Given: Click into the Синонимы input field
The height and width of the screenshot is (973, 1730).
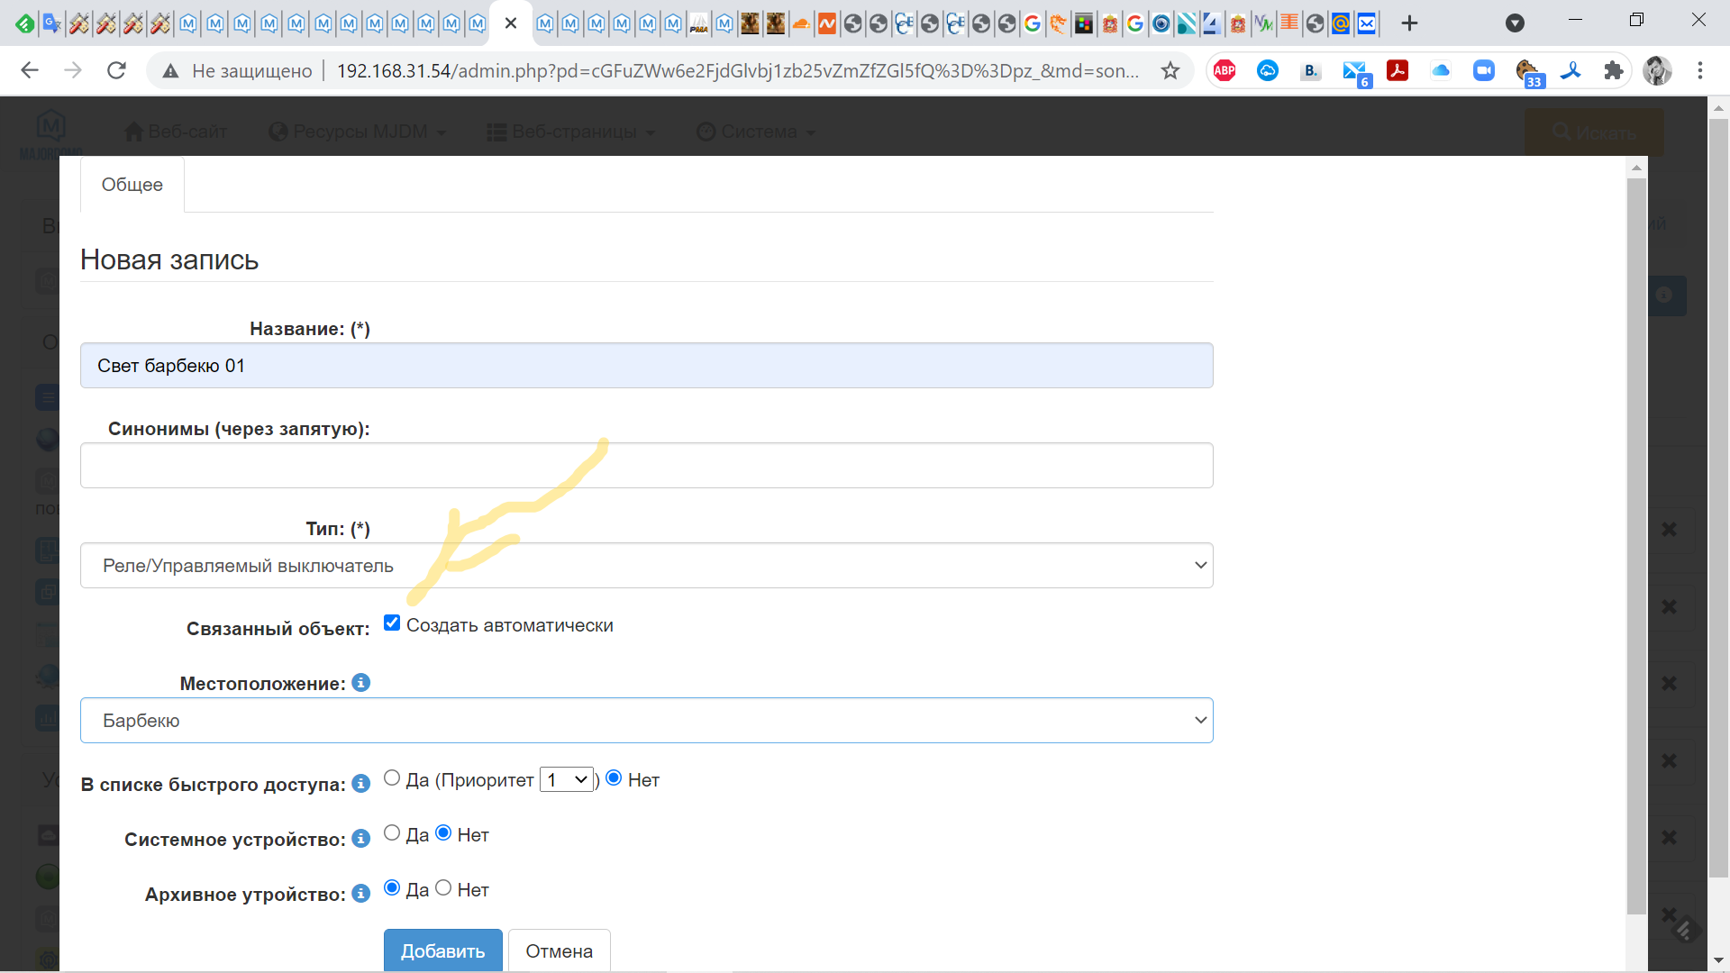Looking at the screenshot, I should coord(646,466).
